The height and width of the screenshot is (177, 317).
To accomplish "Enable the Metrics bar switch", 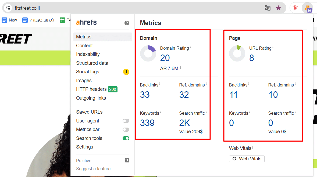I will point(126,129).
